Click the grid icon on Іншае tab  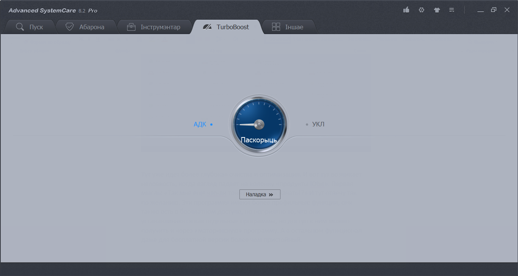(276, 27)
